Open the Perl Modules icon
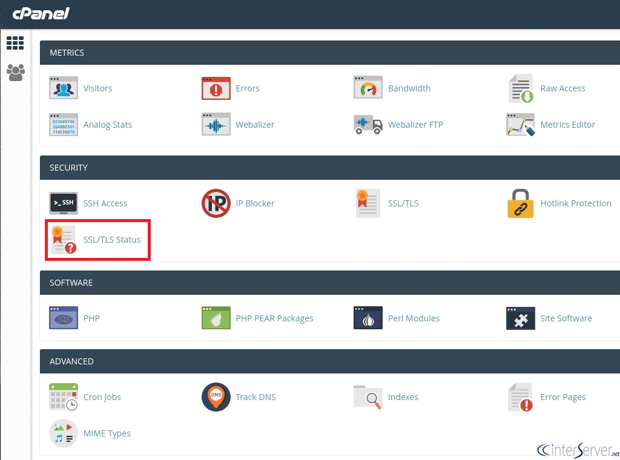Viewport: 620px width, 460px height. pos(368,318)
